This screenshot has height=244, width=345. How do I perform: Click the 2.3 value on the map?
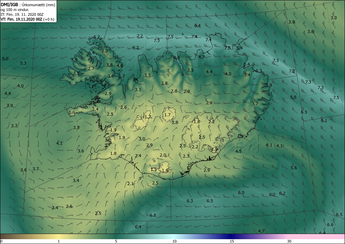(x=186, y=156)
